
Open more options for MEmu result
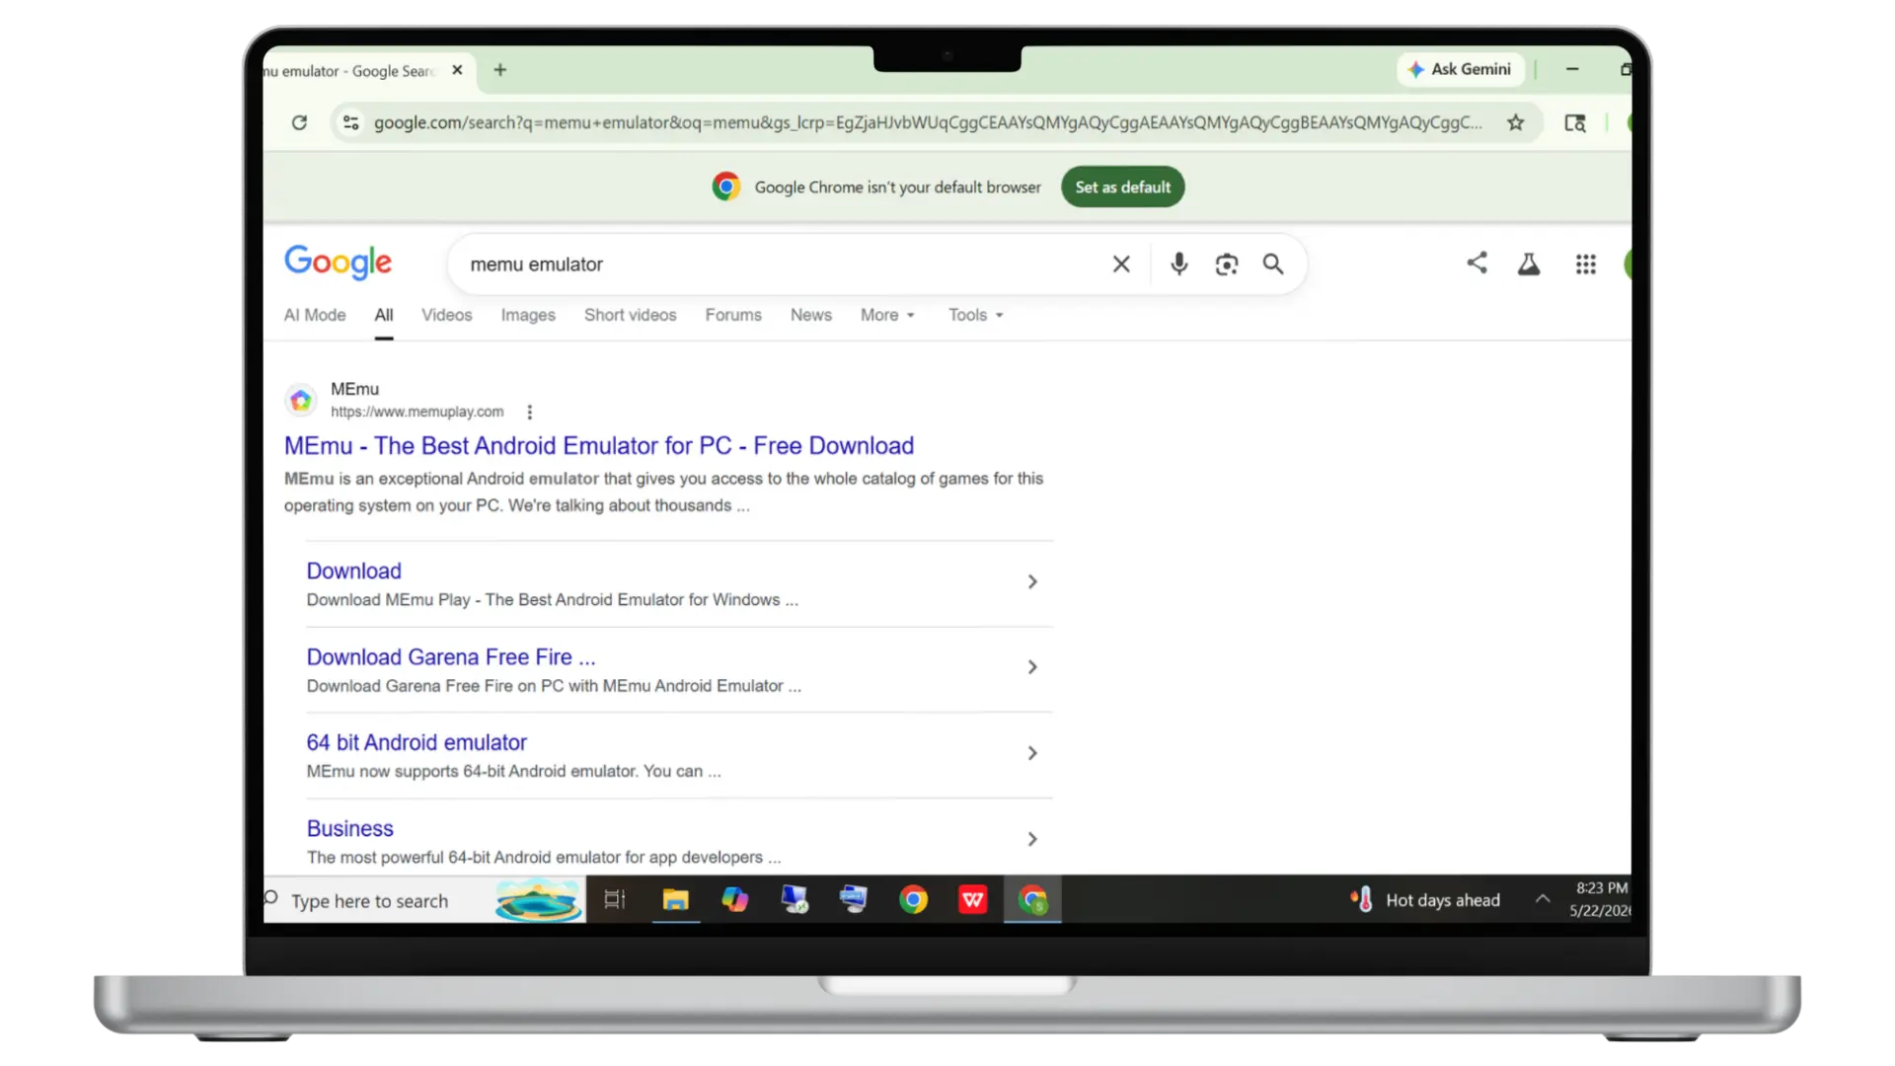[x=530, y=412]
